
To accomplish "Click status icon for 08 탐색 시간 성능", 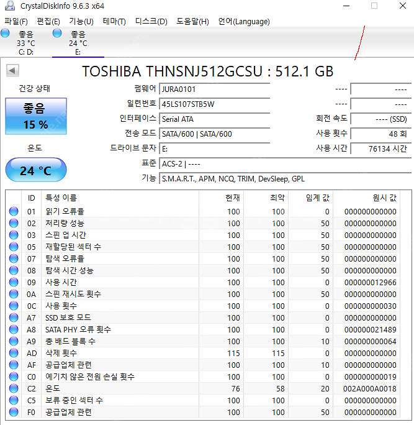I will [14, 270].
